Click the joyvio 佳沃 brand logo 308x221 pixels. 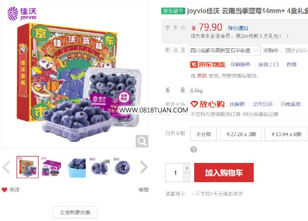click(22, 13)
